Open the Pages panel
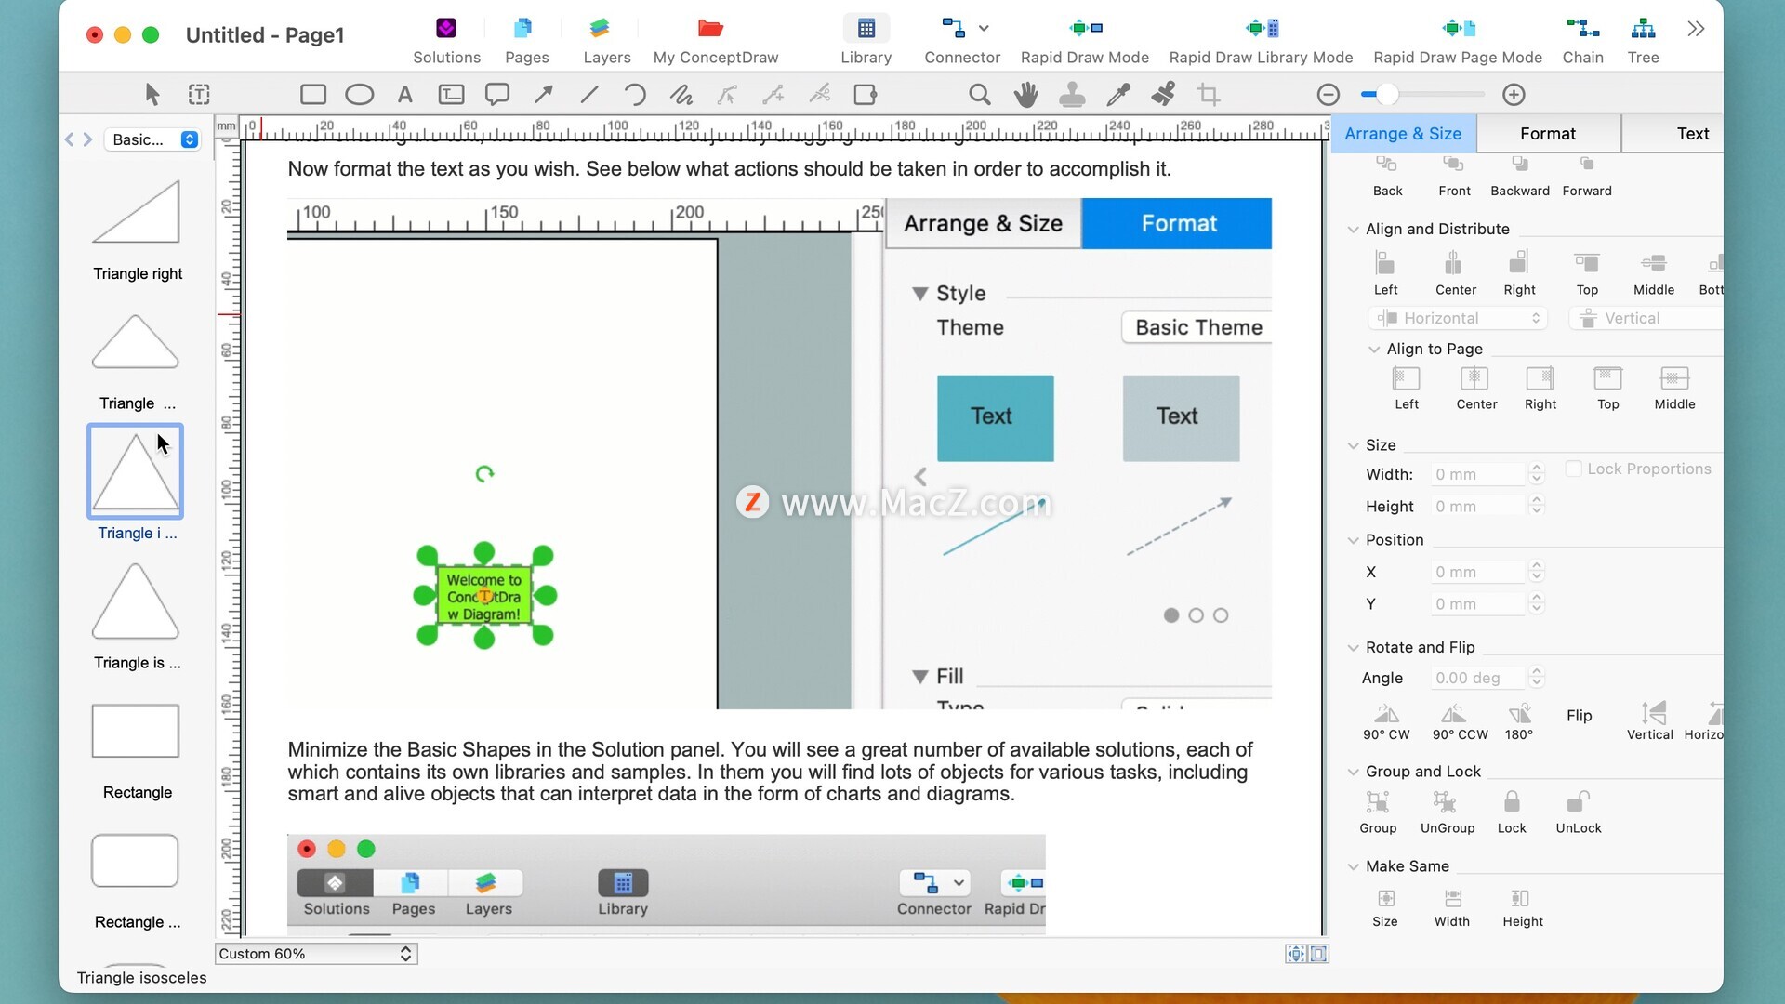This screenshot has width=1785, height=1004. point(526,40)
